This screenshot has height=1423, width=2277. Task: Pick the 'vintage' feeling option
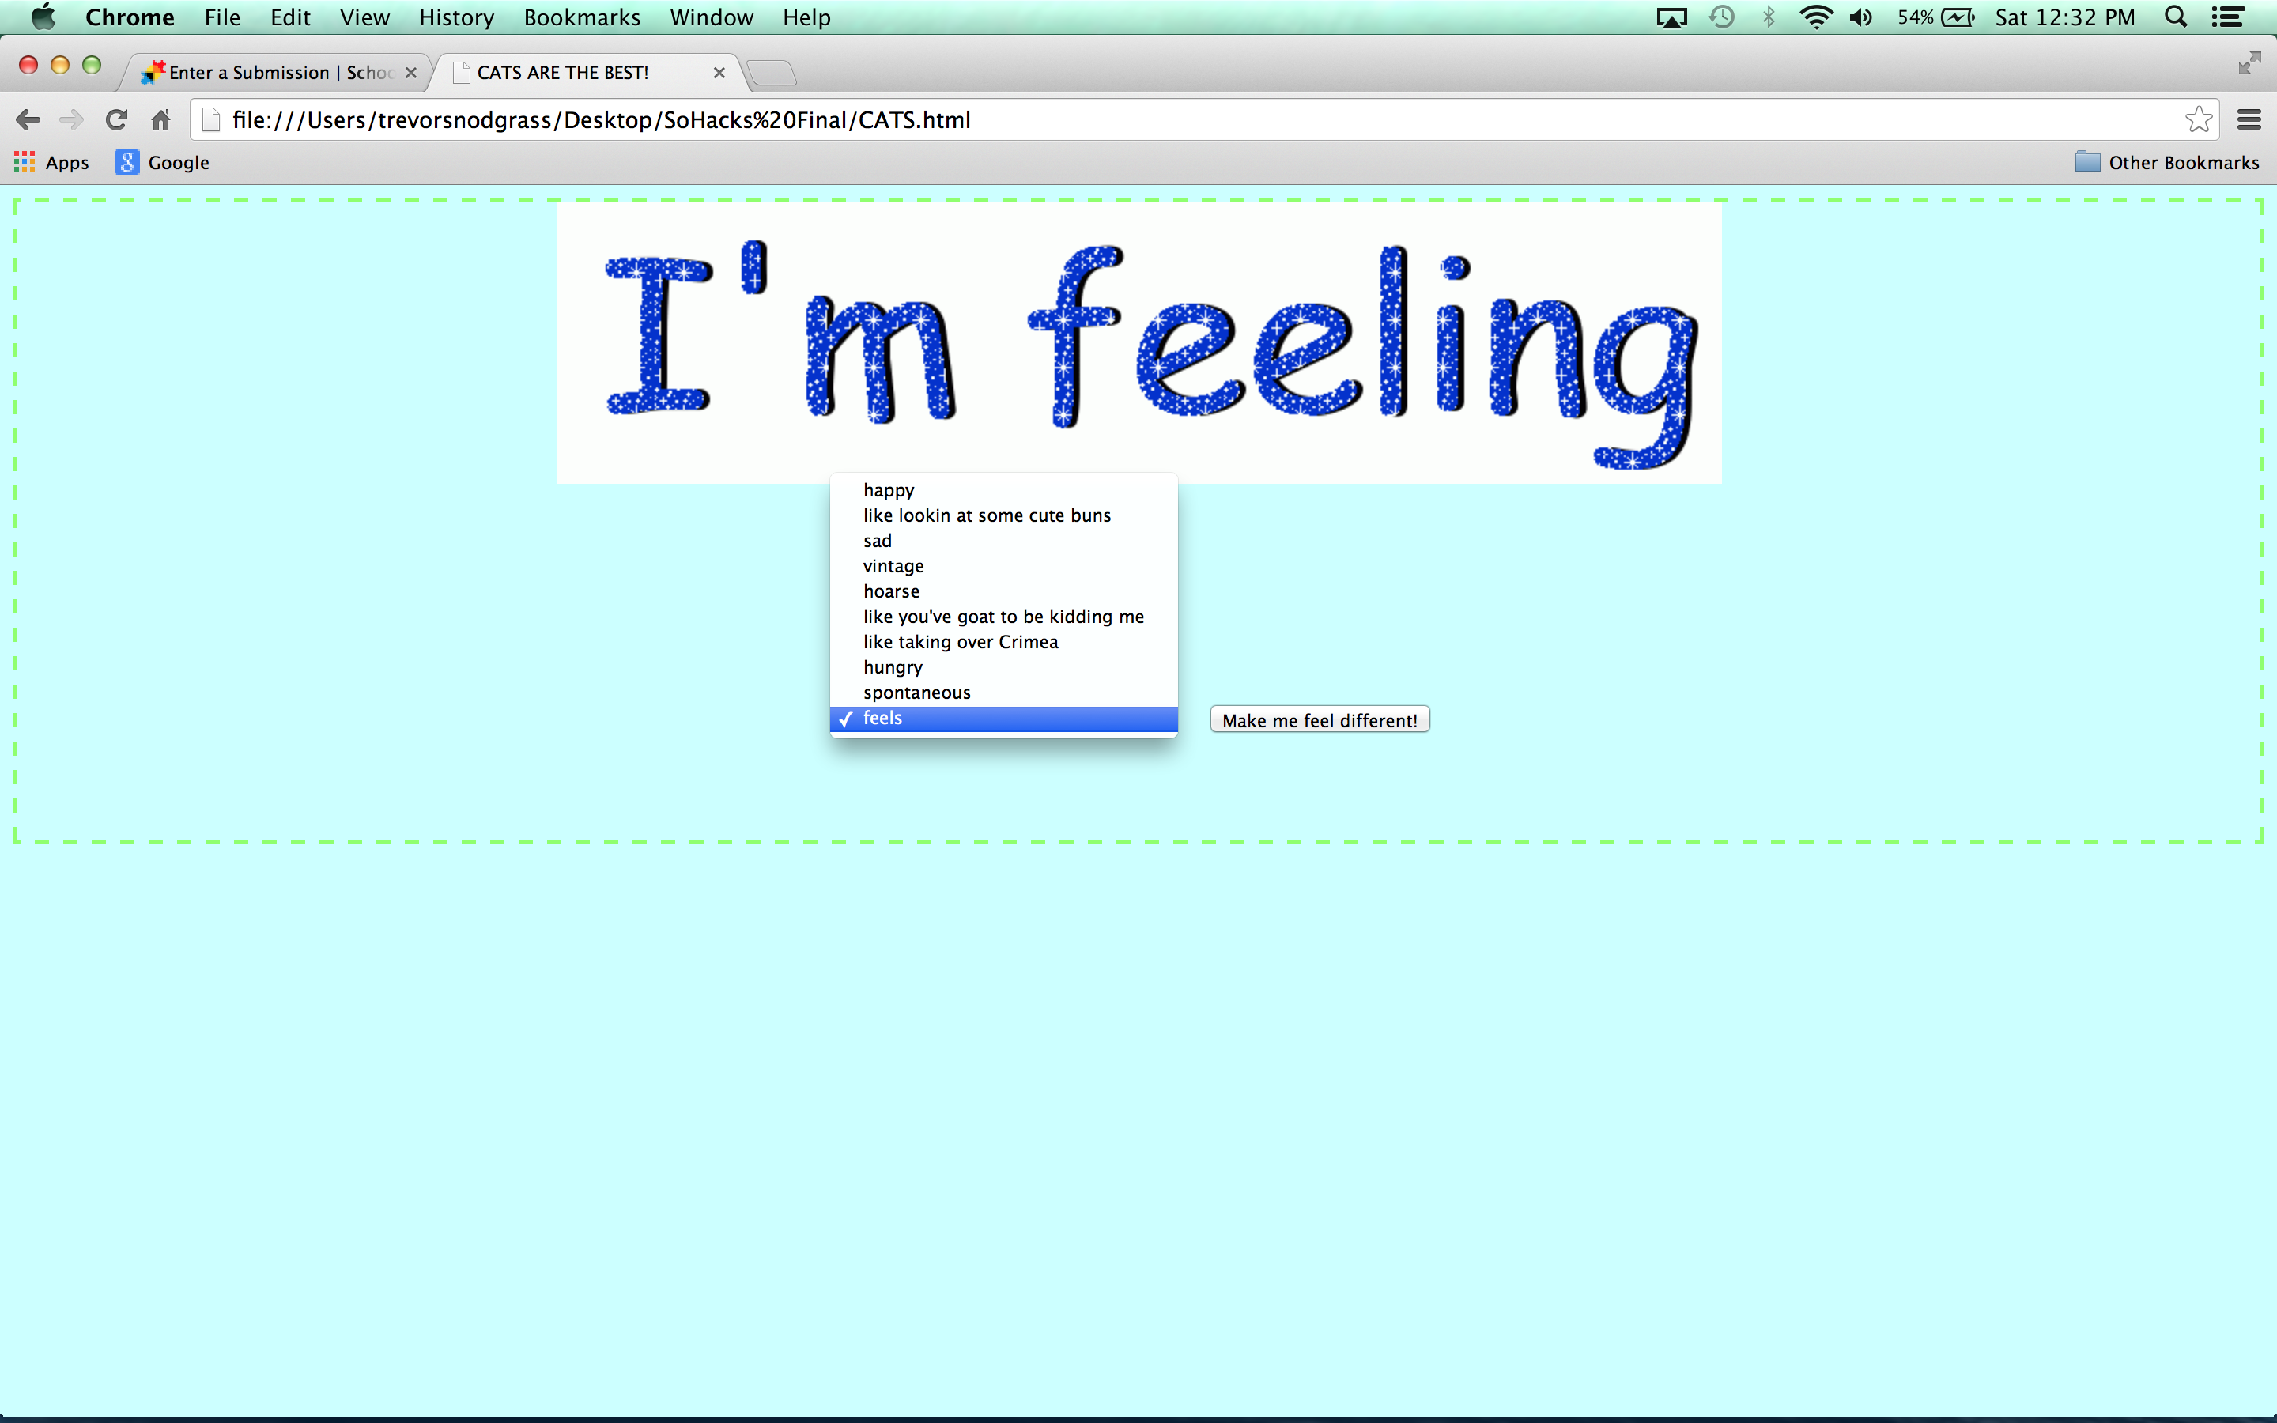893,567
